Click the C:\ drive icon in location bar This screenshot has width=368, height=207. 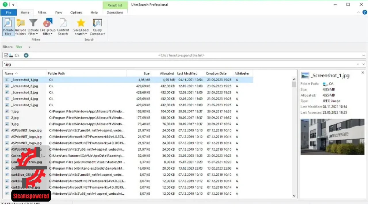[11, 55]
